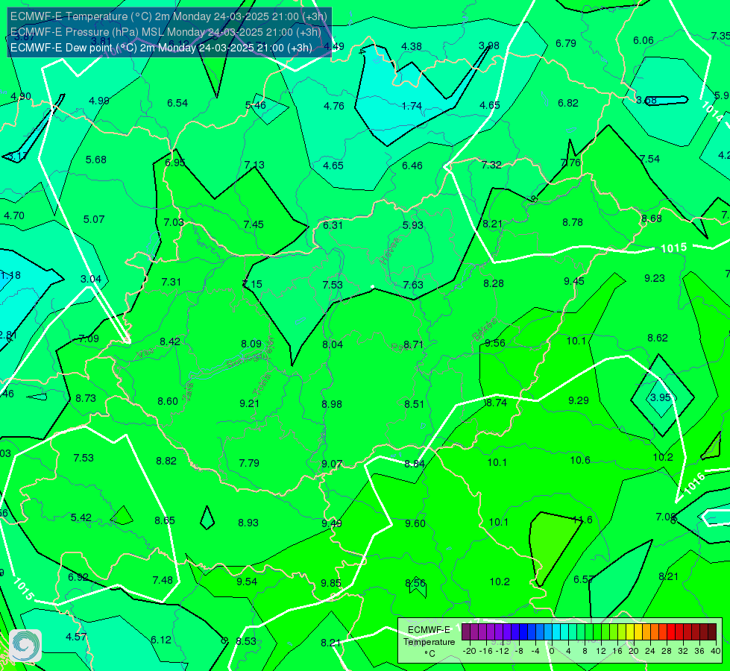Click the Békés county label
This screenshot has width=730, height=671.
[485, 330]
